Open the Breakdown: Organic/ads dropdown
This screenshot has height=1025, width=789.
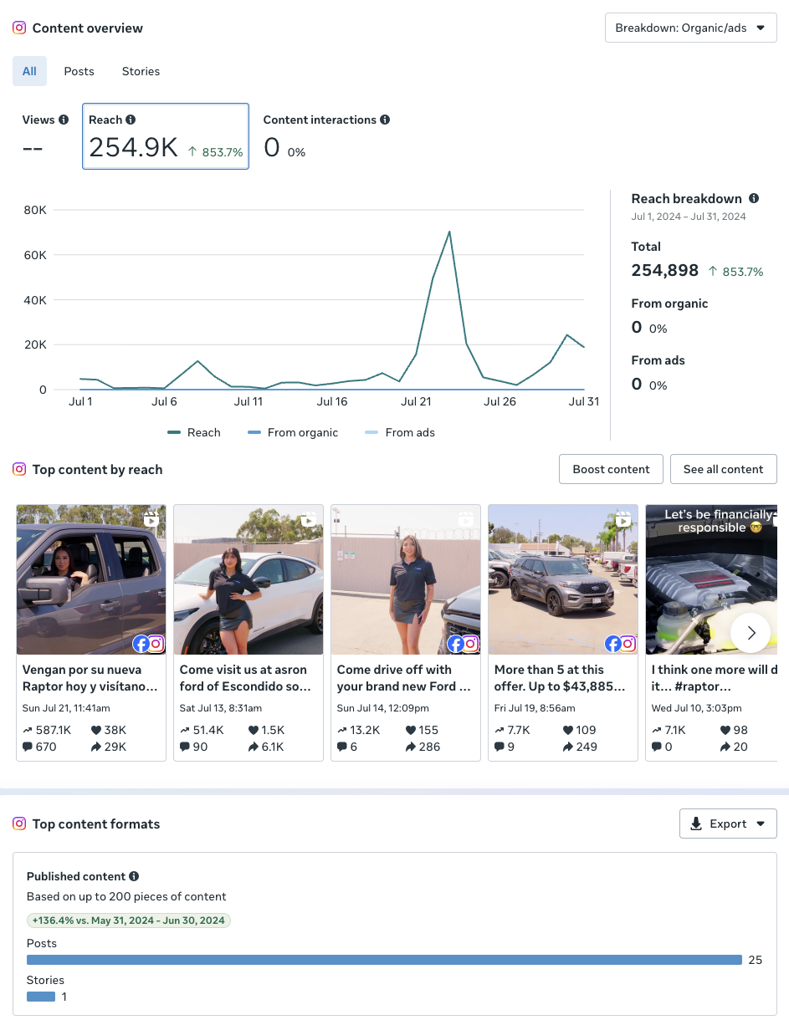point(690,28)
